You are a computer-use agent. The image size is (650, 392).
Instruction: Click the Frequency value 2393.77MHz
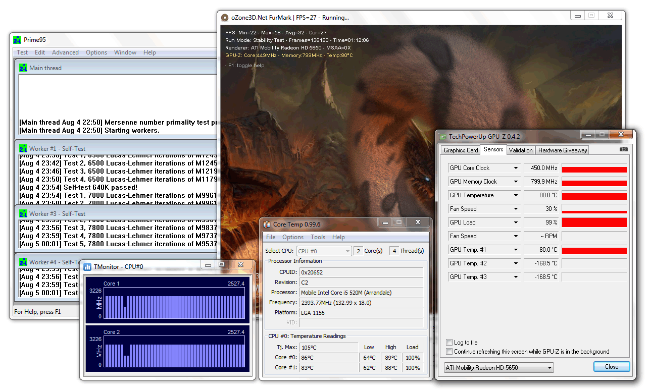[361, 303]
